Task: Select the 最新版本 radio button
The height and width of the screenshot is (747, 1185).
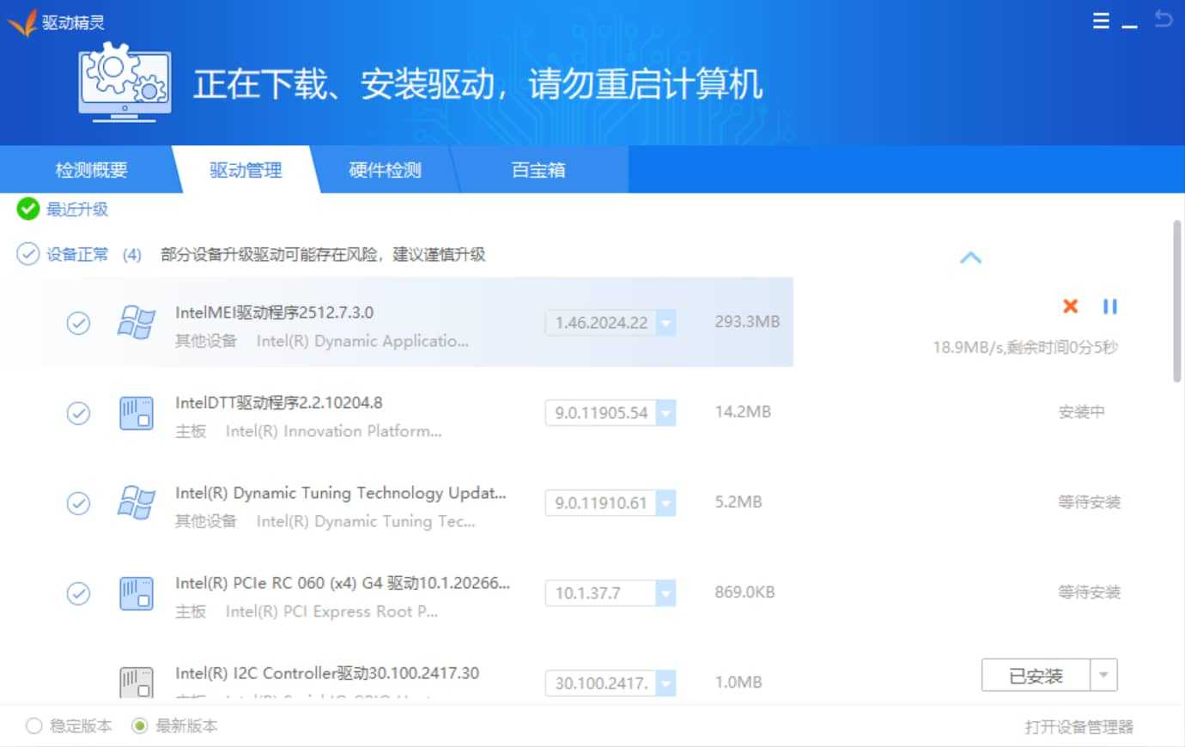Action: click(139, 726)
